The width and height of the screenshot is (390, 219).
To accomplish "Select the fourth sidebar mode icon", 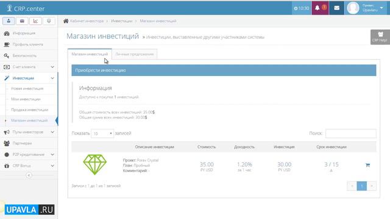I will (49, 21).
